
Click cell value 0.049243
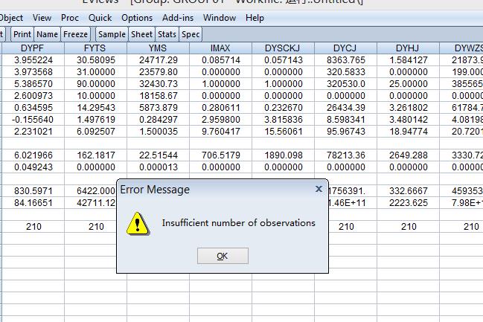point(33,167)
